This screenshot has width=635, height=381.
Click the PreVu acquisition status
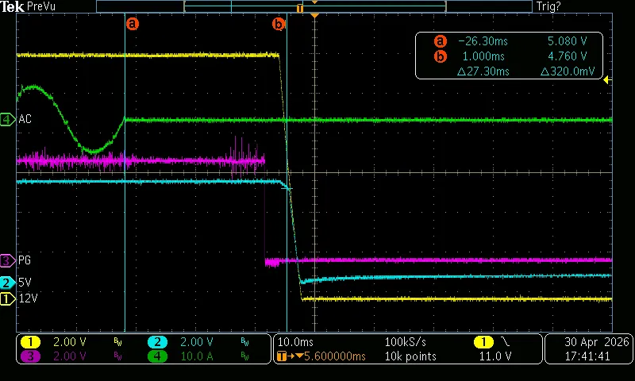pos(41,6)
